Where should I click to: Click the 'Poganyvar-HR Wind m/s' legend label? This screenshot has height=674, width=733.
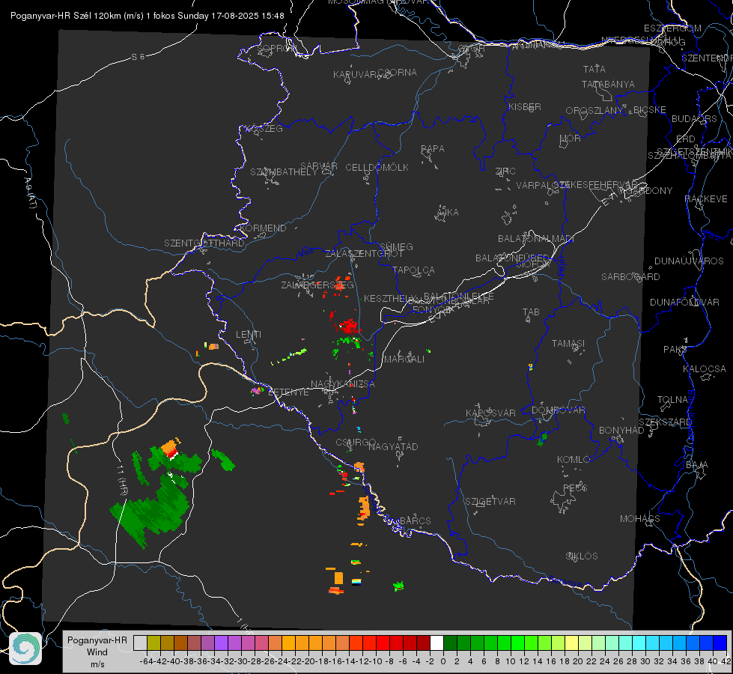coord(97,652)
